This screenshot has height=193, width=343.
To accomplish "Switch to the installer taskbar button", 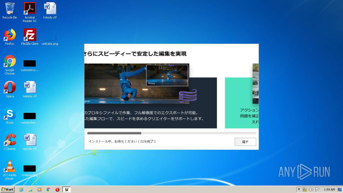I will (x=67, y=190).
